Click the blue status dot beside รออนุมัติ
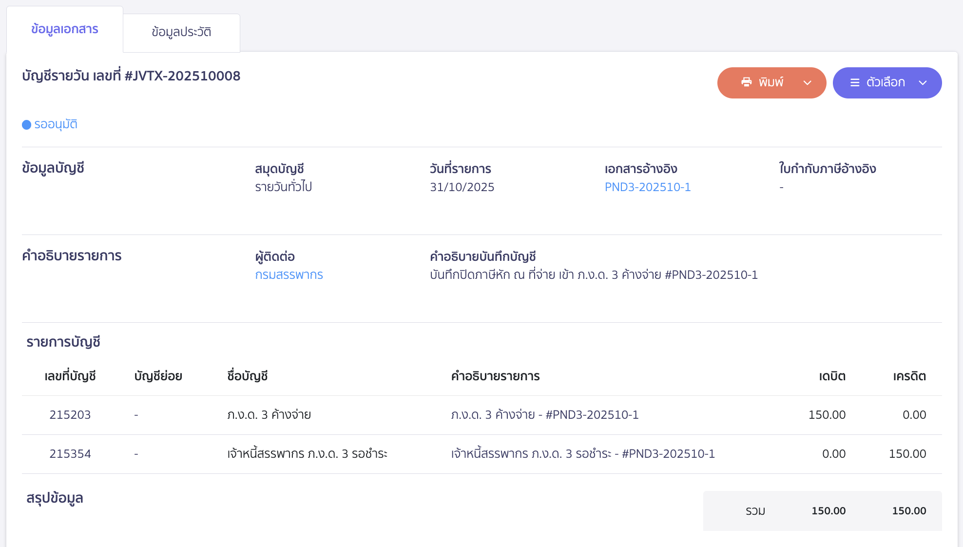 click(x=26, y=124)
